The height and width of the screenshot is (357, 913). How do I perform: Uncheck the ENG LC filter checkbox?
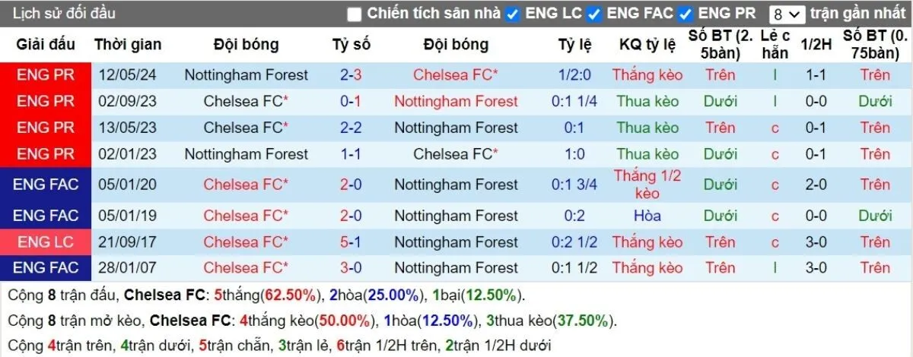(513, 14)
